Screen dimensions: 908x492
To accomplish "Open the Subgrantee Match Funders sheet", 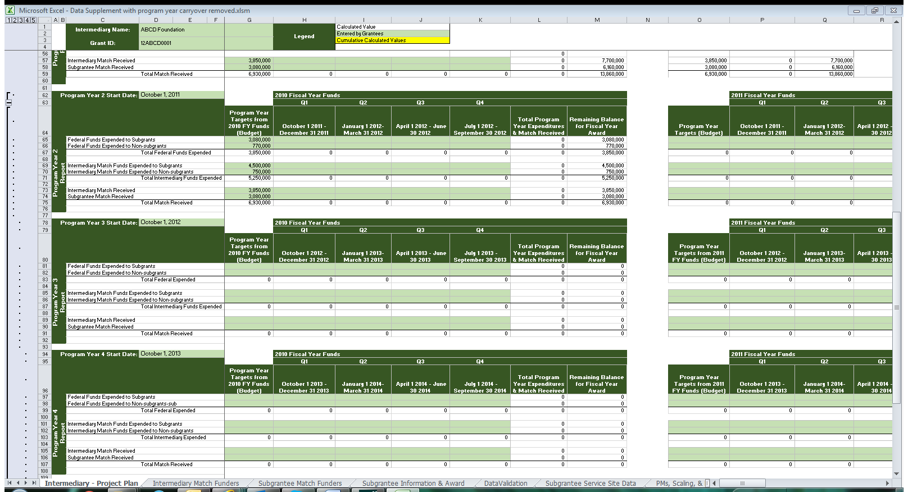I will pyautogui.click(x=299, y=483).
